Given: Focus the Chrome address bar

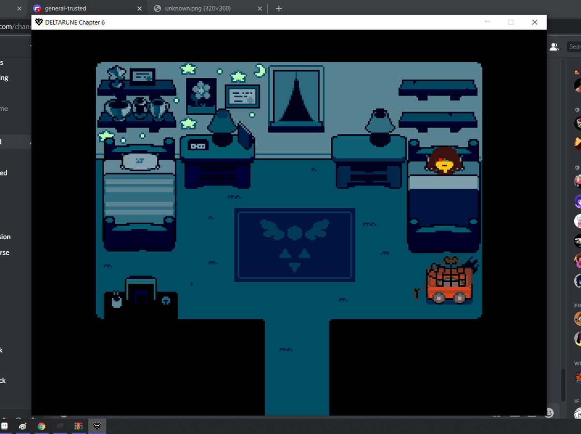Looking at the screenshot, I should tap(15, 26).
